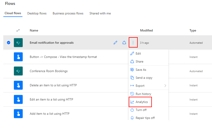
Task: Click the Save As icon in the context menu
Action: [x=132, y=70]
